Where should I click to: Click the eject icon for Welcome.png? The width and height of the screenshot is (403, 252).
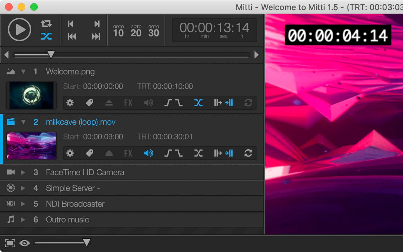(x=109, y=103)
